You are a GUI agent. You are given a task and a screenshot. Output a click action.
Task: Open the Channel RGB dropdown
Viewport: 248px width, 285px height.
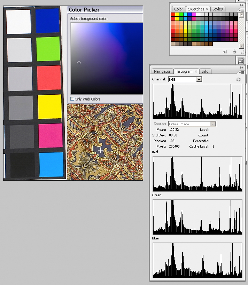pyautogui.click(x=199, y=79)
